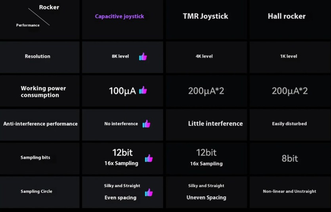This screenshot has height=212, width=331.
Task: Click the Sampling bits row label
Action: [x=36, y=157]
